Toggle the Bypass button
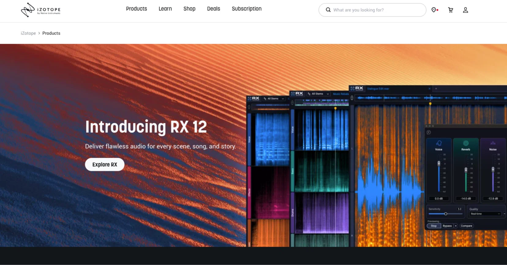This screenshot has width=507, height=265. point(447,226)
